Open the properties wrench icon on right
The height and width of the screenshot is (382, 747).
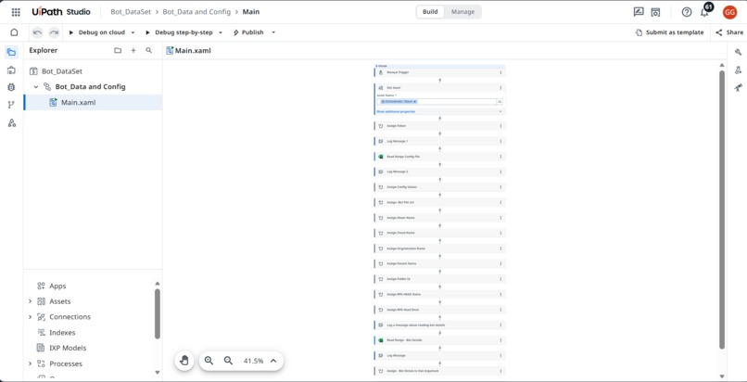click(x=738, y=52)
